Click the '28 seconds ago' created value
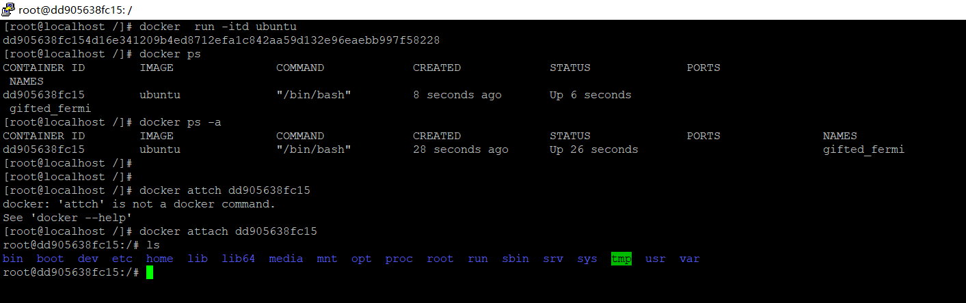966x303 pixels. tap(461, 149)
